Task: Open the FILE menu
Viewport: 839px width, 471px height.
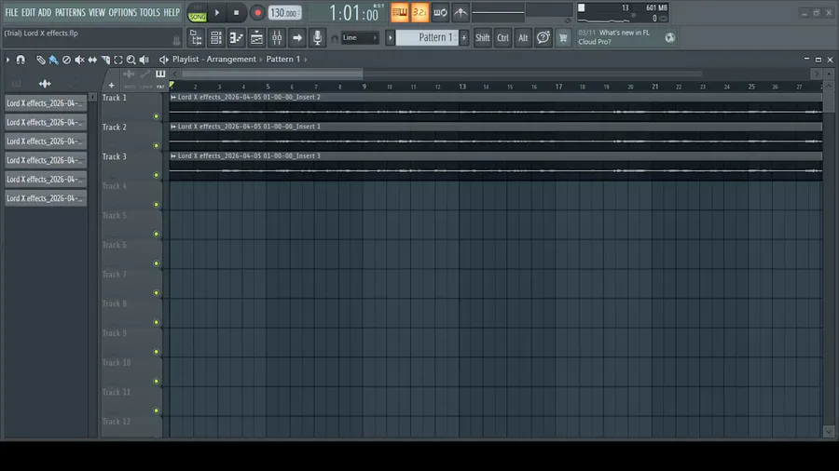Action: pyautogui.click(x=11, y=12)
